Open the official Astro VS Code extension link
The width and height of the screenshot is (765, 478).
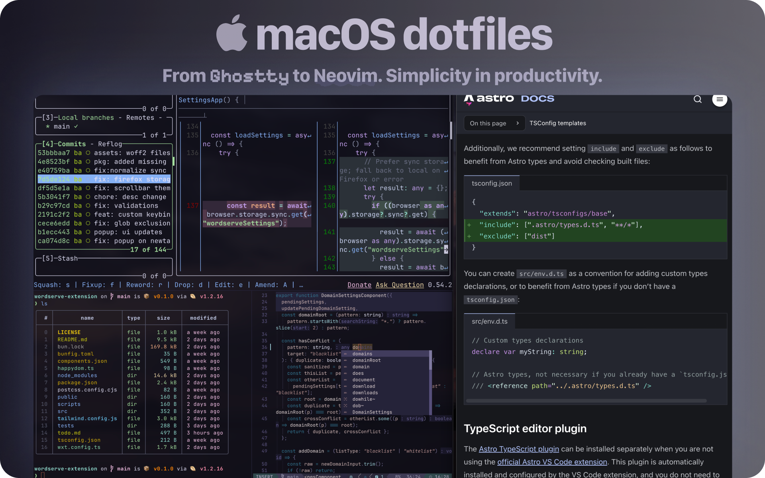point(552,462)
